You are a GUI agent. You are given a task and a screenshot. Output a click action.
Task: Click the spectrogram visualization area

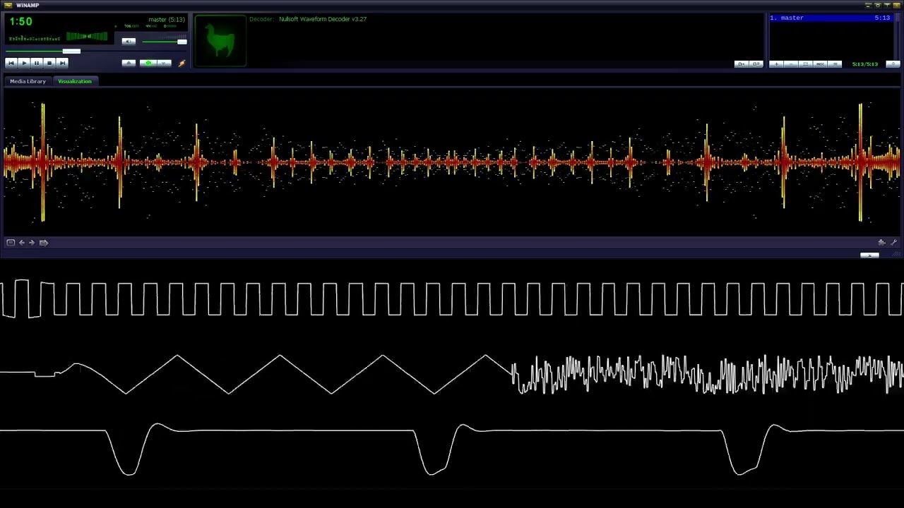click(452, 162)
